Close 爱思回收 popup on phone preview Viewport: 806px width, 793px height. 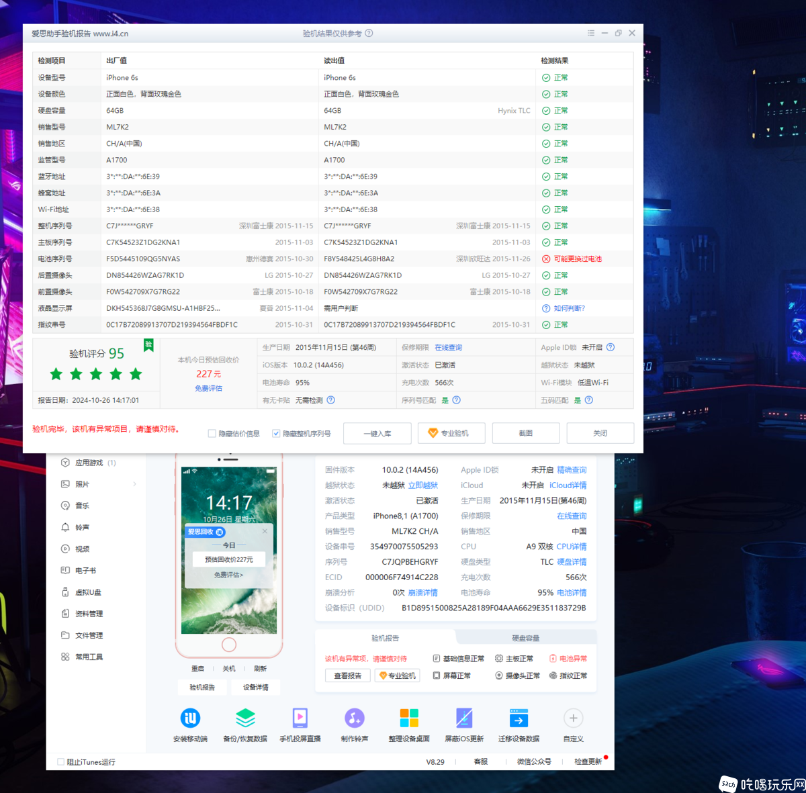(x=265, y=531)
